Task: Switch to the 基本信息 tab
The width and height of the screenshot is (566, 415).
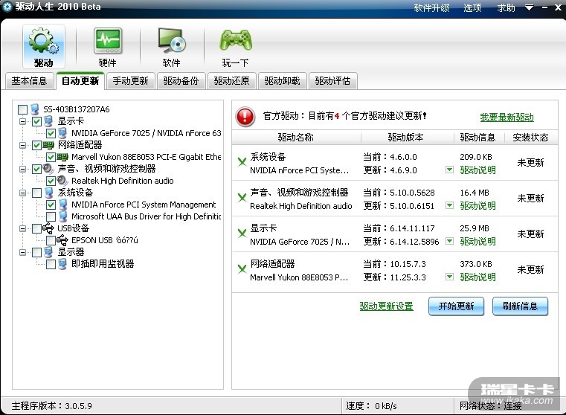Action: [29, 81]
